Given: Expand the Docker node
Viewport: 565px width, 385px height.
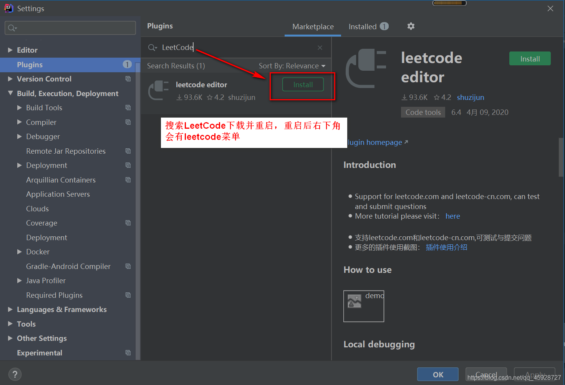Looking at the screenshot, I should [20, 252].
